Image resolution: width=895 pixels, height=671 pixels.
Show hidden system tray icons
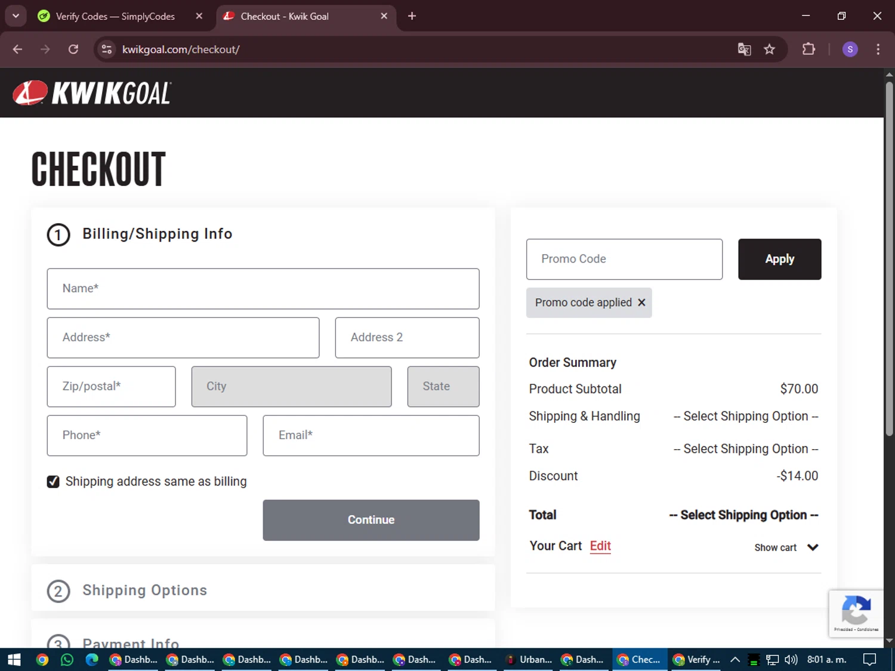pyautogui.click(x=735, y=660)
